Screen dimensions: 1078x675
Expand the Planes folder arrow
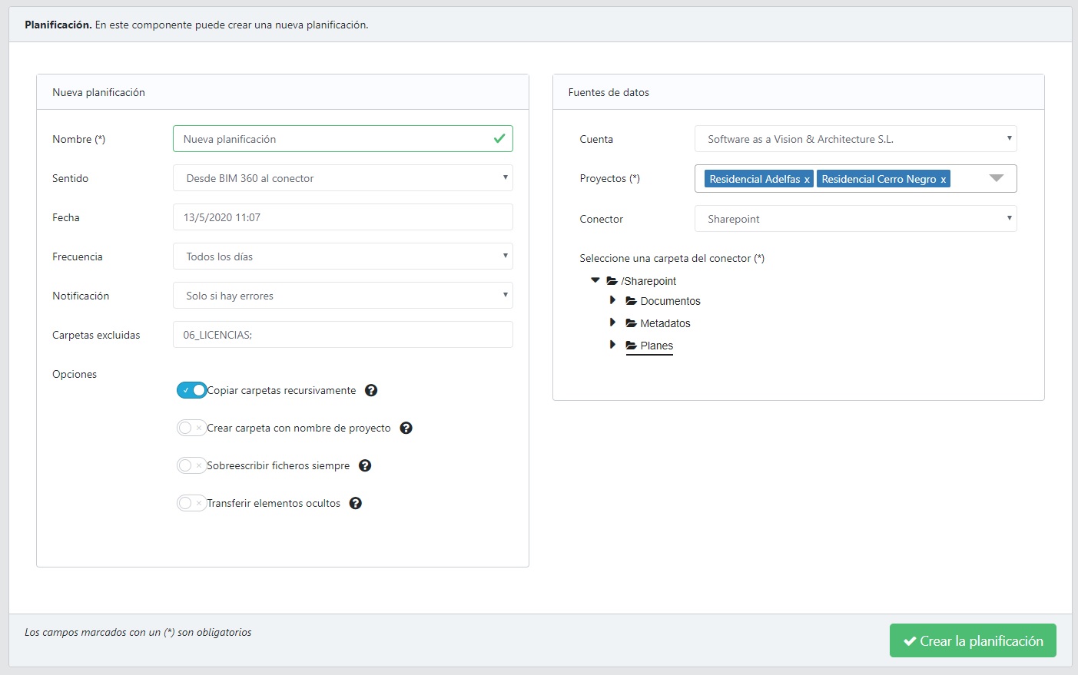click(x=612, y=345)
